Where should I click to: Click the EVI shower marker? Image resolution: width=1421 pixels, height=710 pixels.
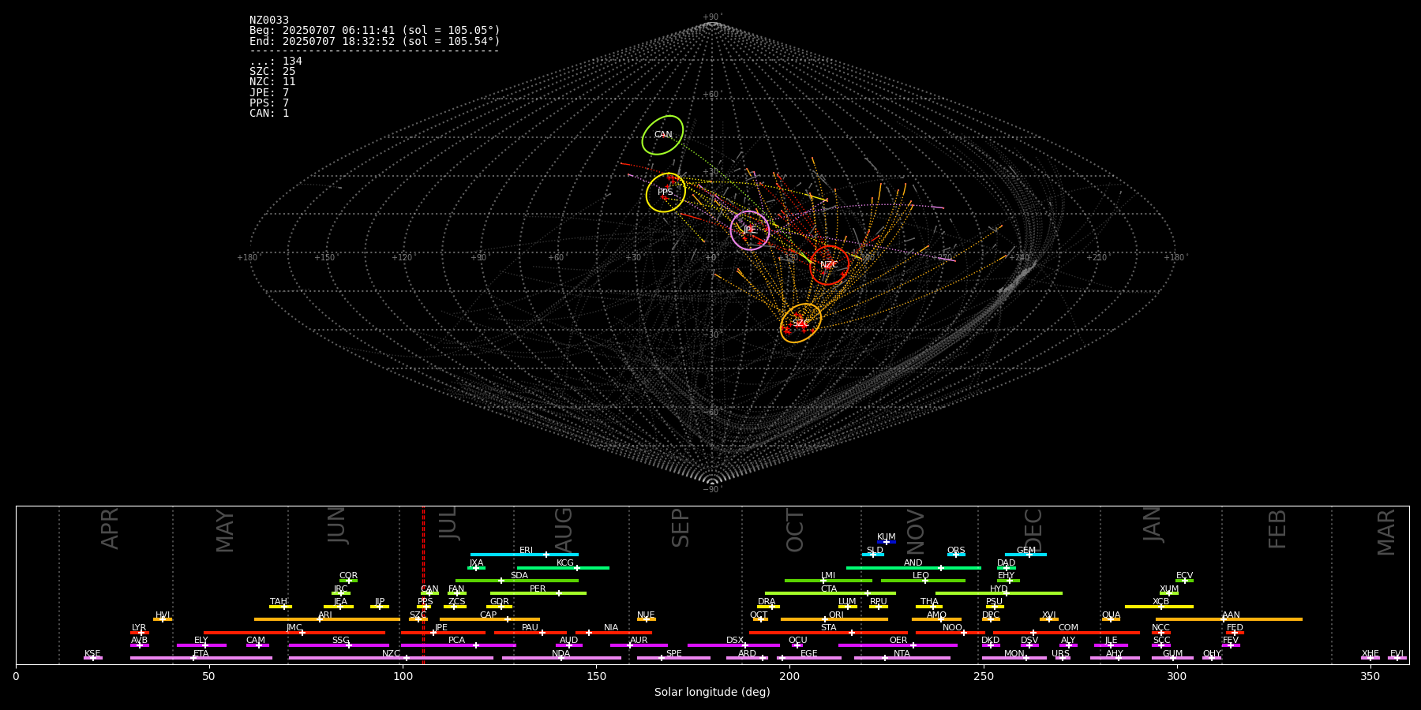click(1397, 658)
